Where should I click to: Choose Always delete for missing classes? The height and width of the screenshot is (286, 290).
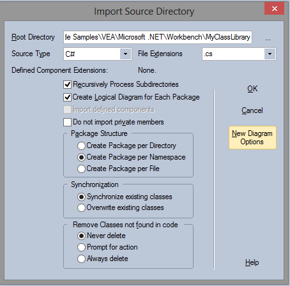[x=81, y=259]
